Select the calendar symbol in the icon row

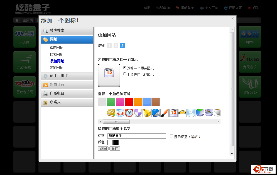click(x=173, y=113)
